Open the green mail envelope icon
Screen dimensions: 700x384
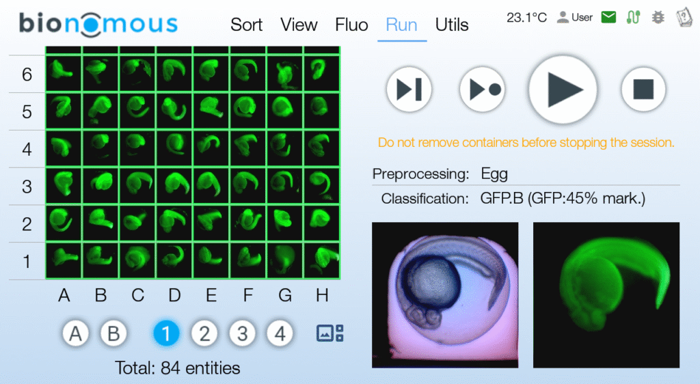608,17
